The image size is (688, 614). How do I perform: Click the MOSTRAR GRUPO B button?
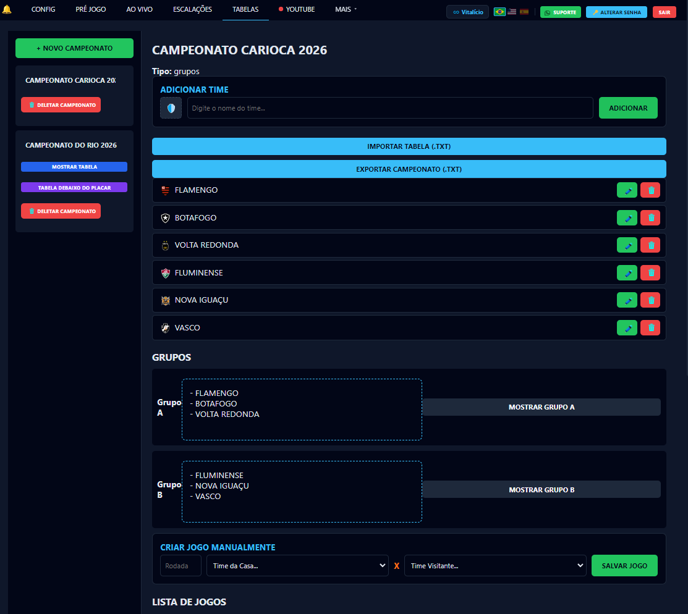point(541,489)
